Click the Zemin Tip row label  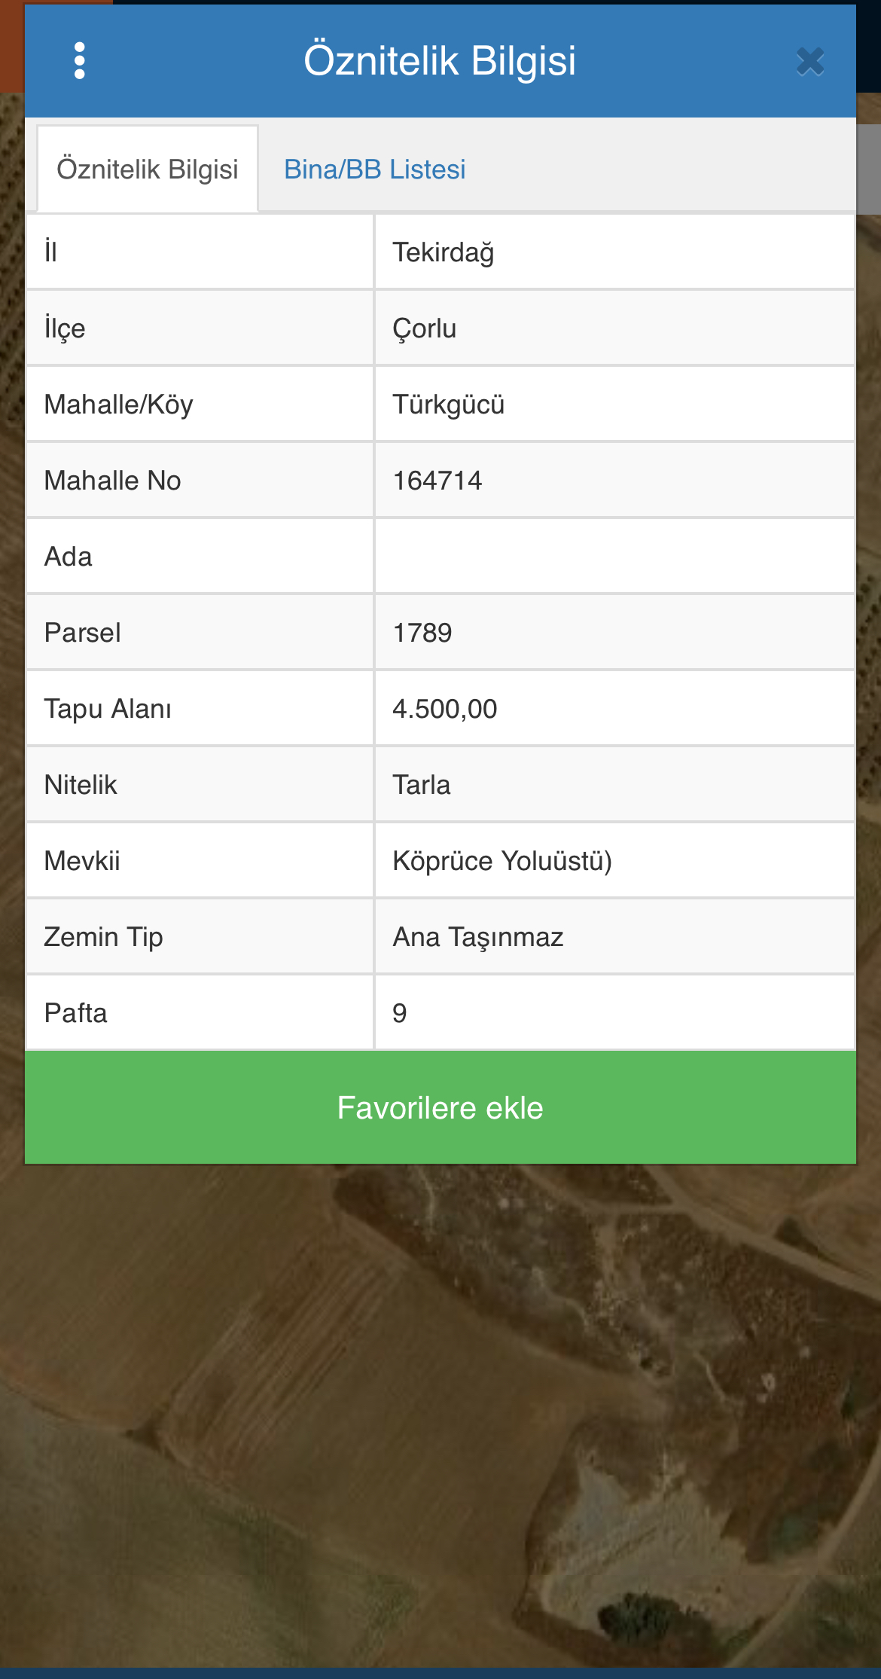pos(104,937)
